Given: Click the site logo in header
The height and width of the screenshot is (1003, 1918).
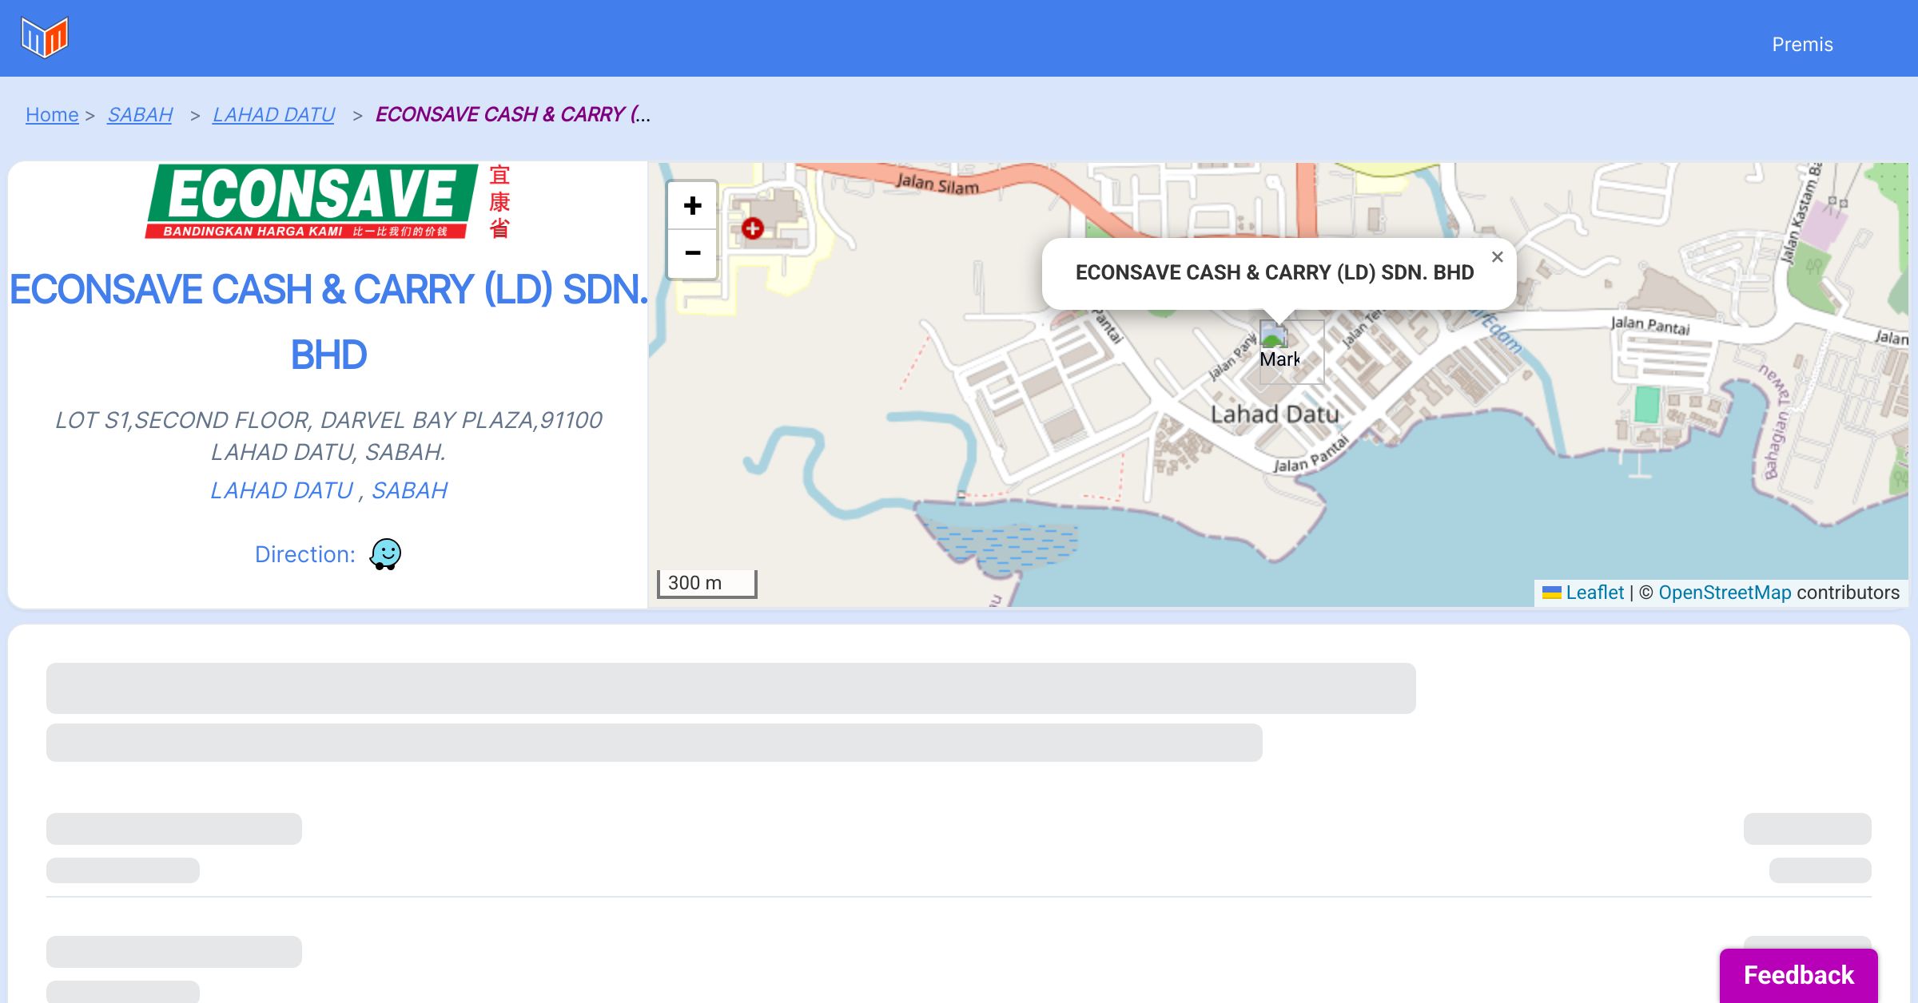Looking at the screenshot, I should pos(45,38).
